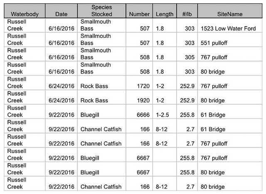Click the Length column header

pos(165,14)
